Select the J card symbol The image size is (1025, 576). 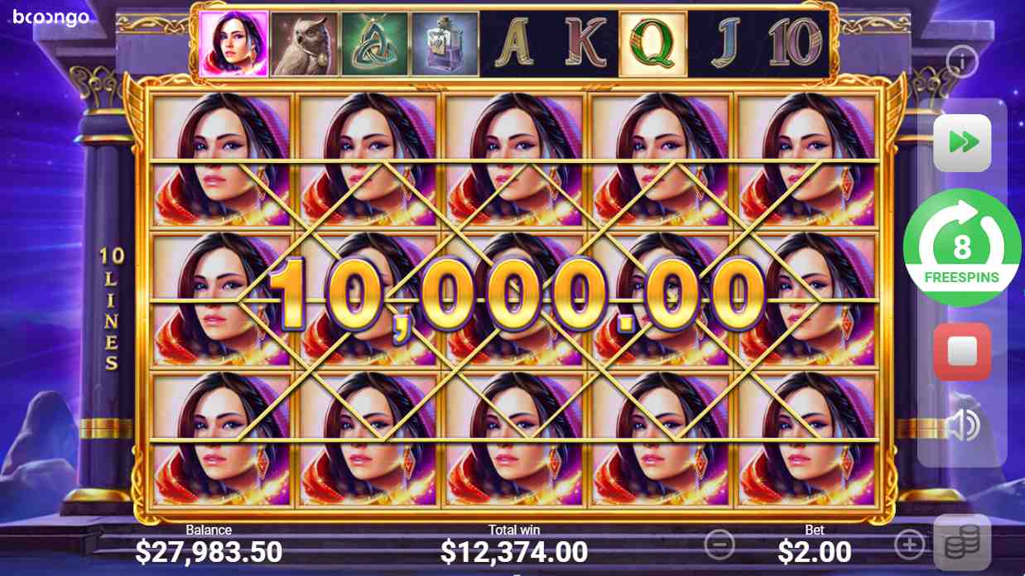pos(724,44)
